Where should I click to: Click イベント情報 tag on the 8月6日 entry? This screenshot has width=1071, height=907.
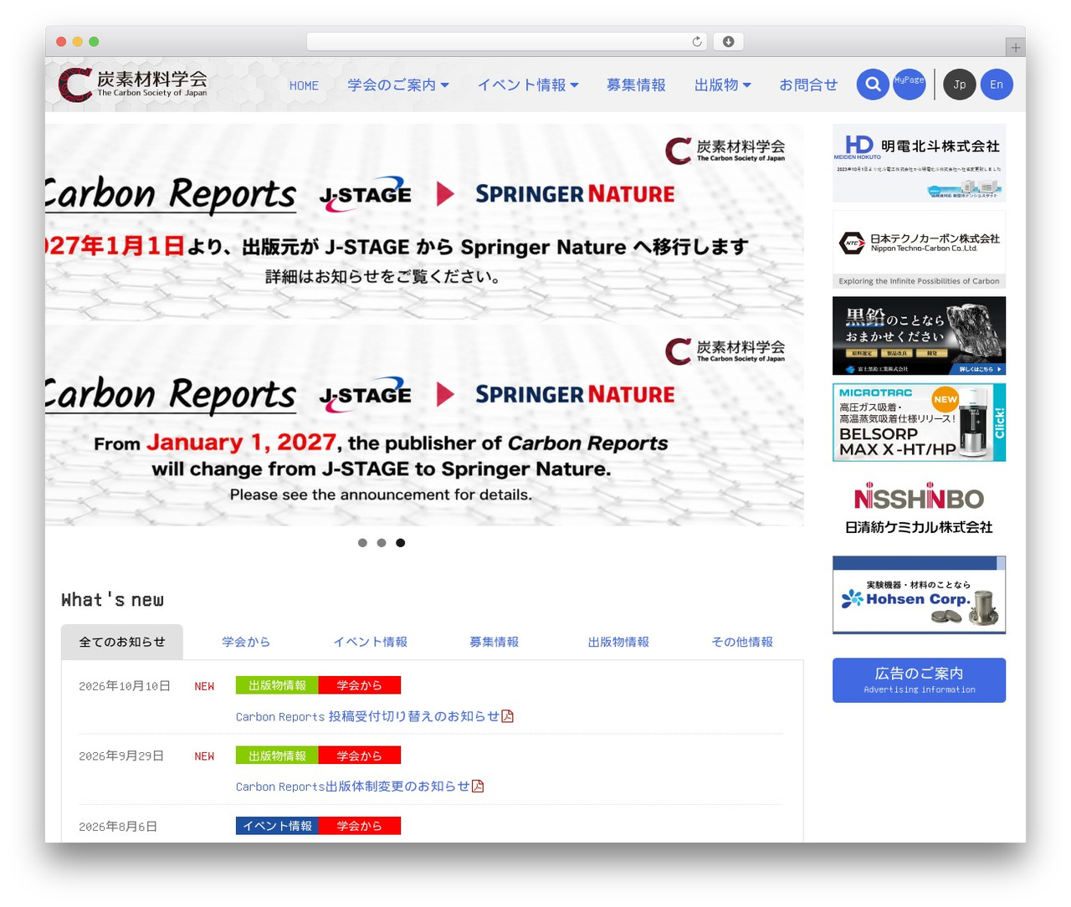[277, 826]
